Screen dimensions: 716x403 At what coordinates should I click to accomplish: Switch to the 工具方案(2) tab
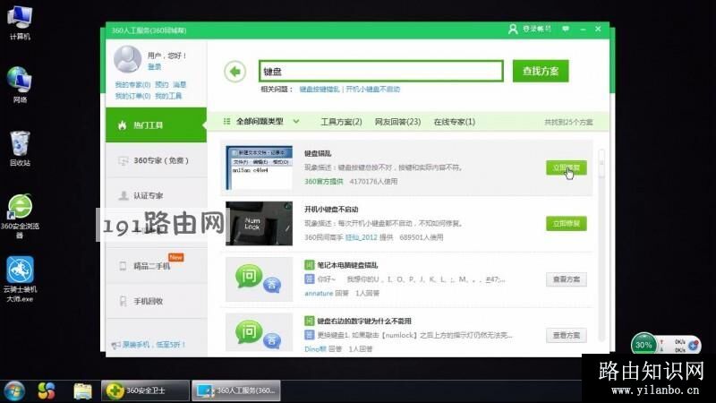click(341, 122)
